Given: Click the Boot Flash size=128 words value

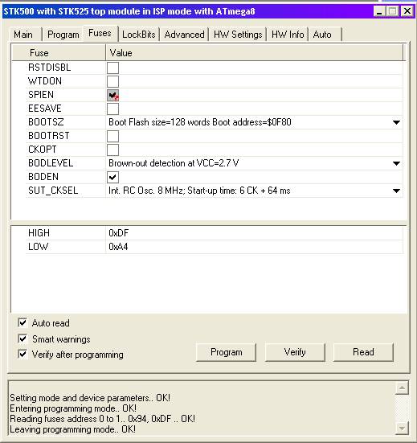Looking at the screenshot, I should tap(200, 122).
